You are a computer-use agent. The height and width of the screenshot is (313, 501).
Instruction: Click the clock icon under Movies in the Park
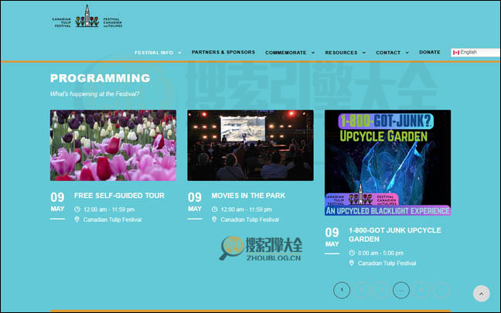click(214, 209)
